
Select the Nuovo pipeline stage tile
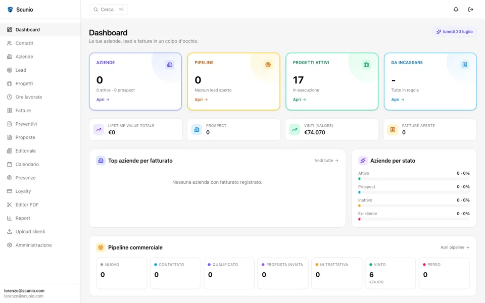[122, 273]
